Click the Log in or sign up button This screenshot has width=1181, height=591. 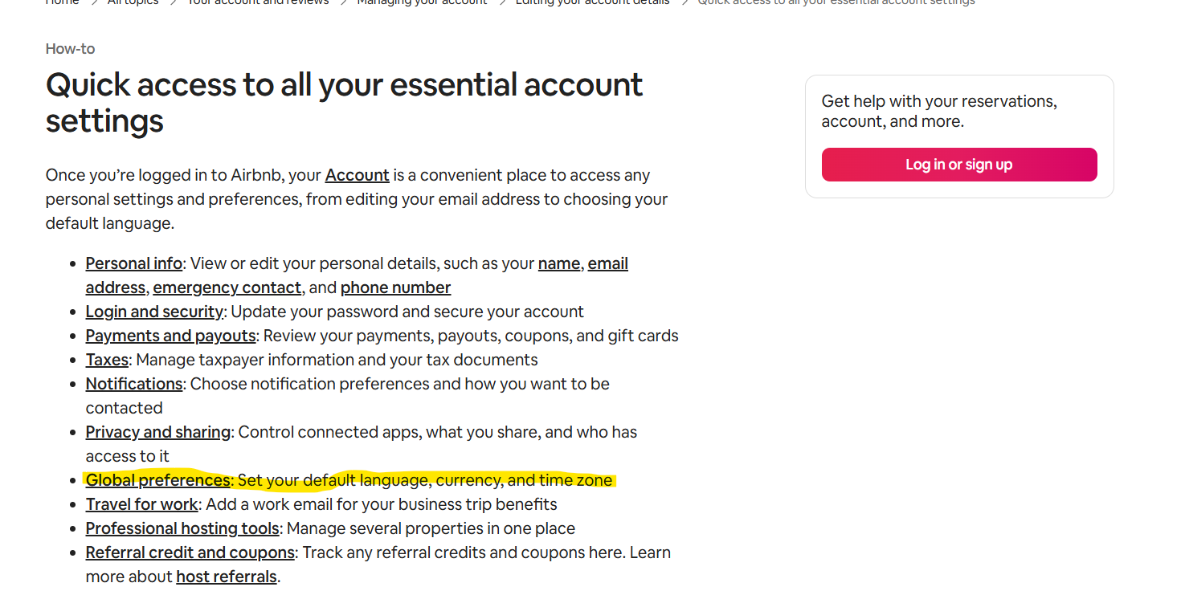pyautogui.click(x=959, y=165)
